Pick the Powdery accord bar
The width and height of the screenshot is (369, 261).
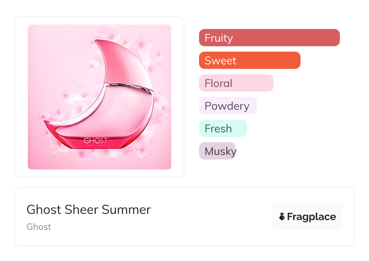[x=228, y=106]
